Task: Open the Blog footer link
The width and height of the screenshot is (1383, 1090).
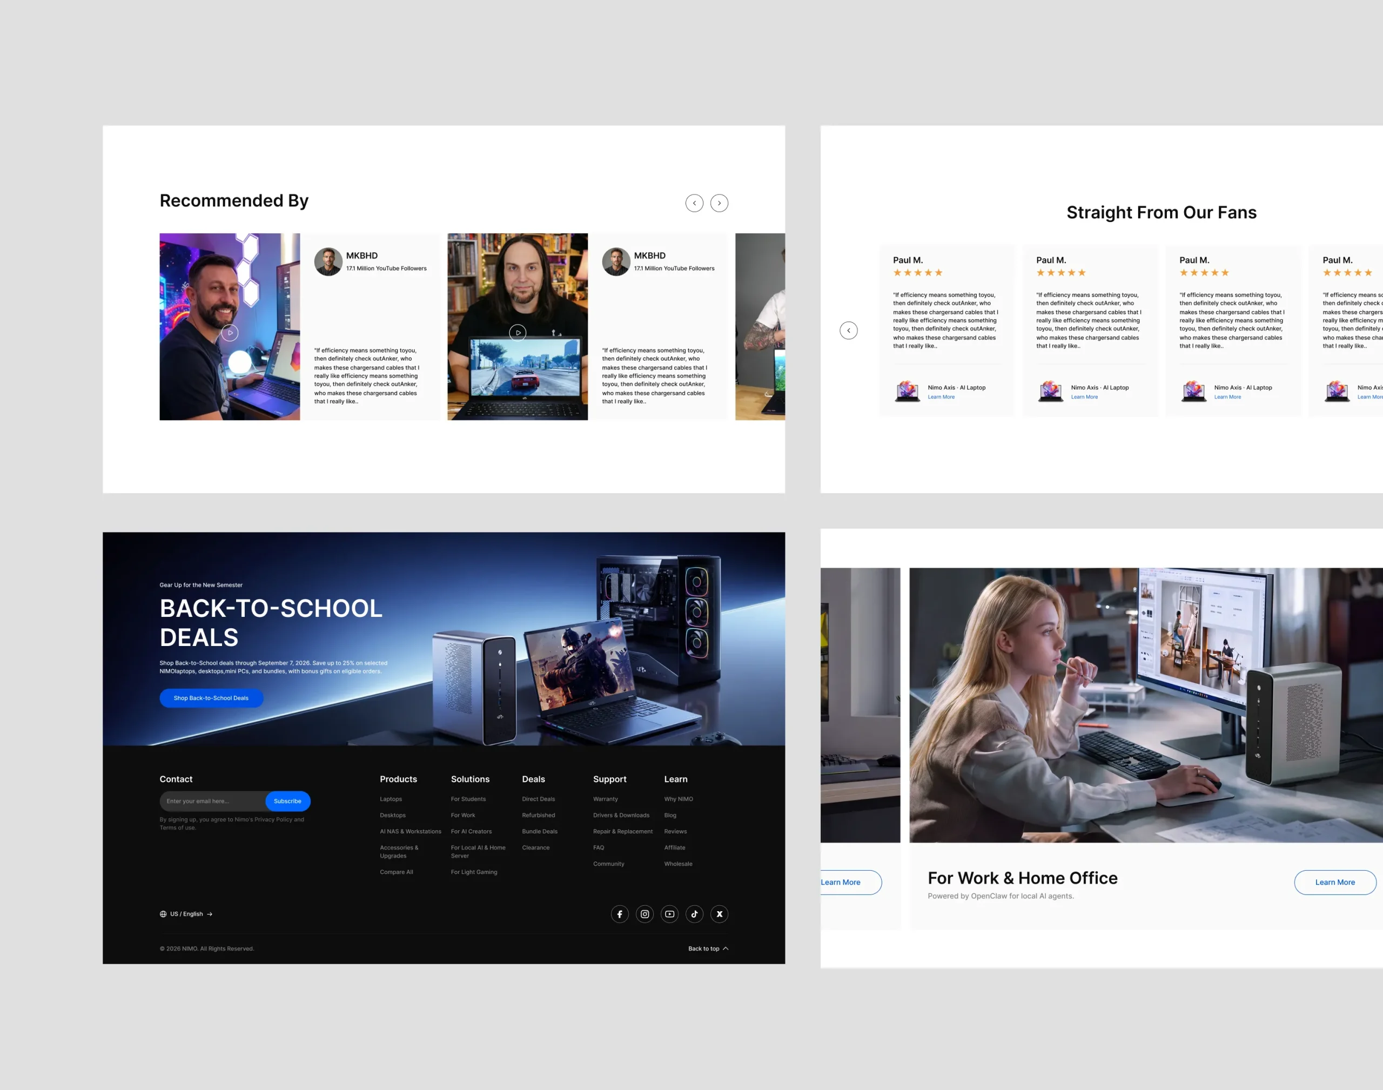Action: pos(670,815)
